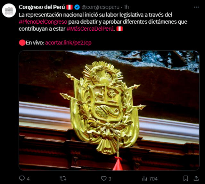
Task: Click the 704 views count
Action: [x=153, y=179]
